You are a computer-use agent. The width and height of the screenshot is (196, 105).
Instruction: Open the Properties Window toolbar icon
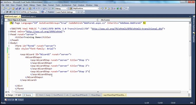point(105,8)
